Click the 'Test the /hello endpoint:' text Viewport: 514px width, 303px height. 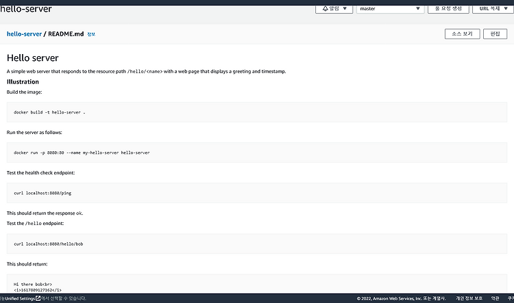[x=35, y=224]
